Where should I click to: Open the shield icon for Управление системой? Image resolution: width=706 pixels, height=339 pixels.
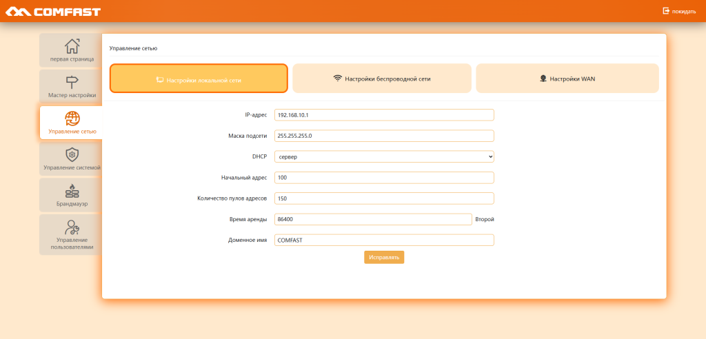tap(72, 154)
